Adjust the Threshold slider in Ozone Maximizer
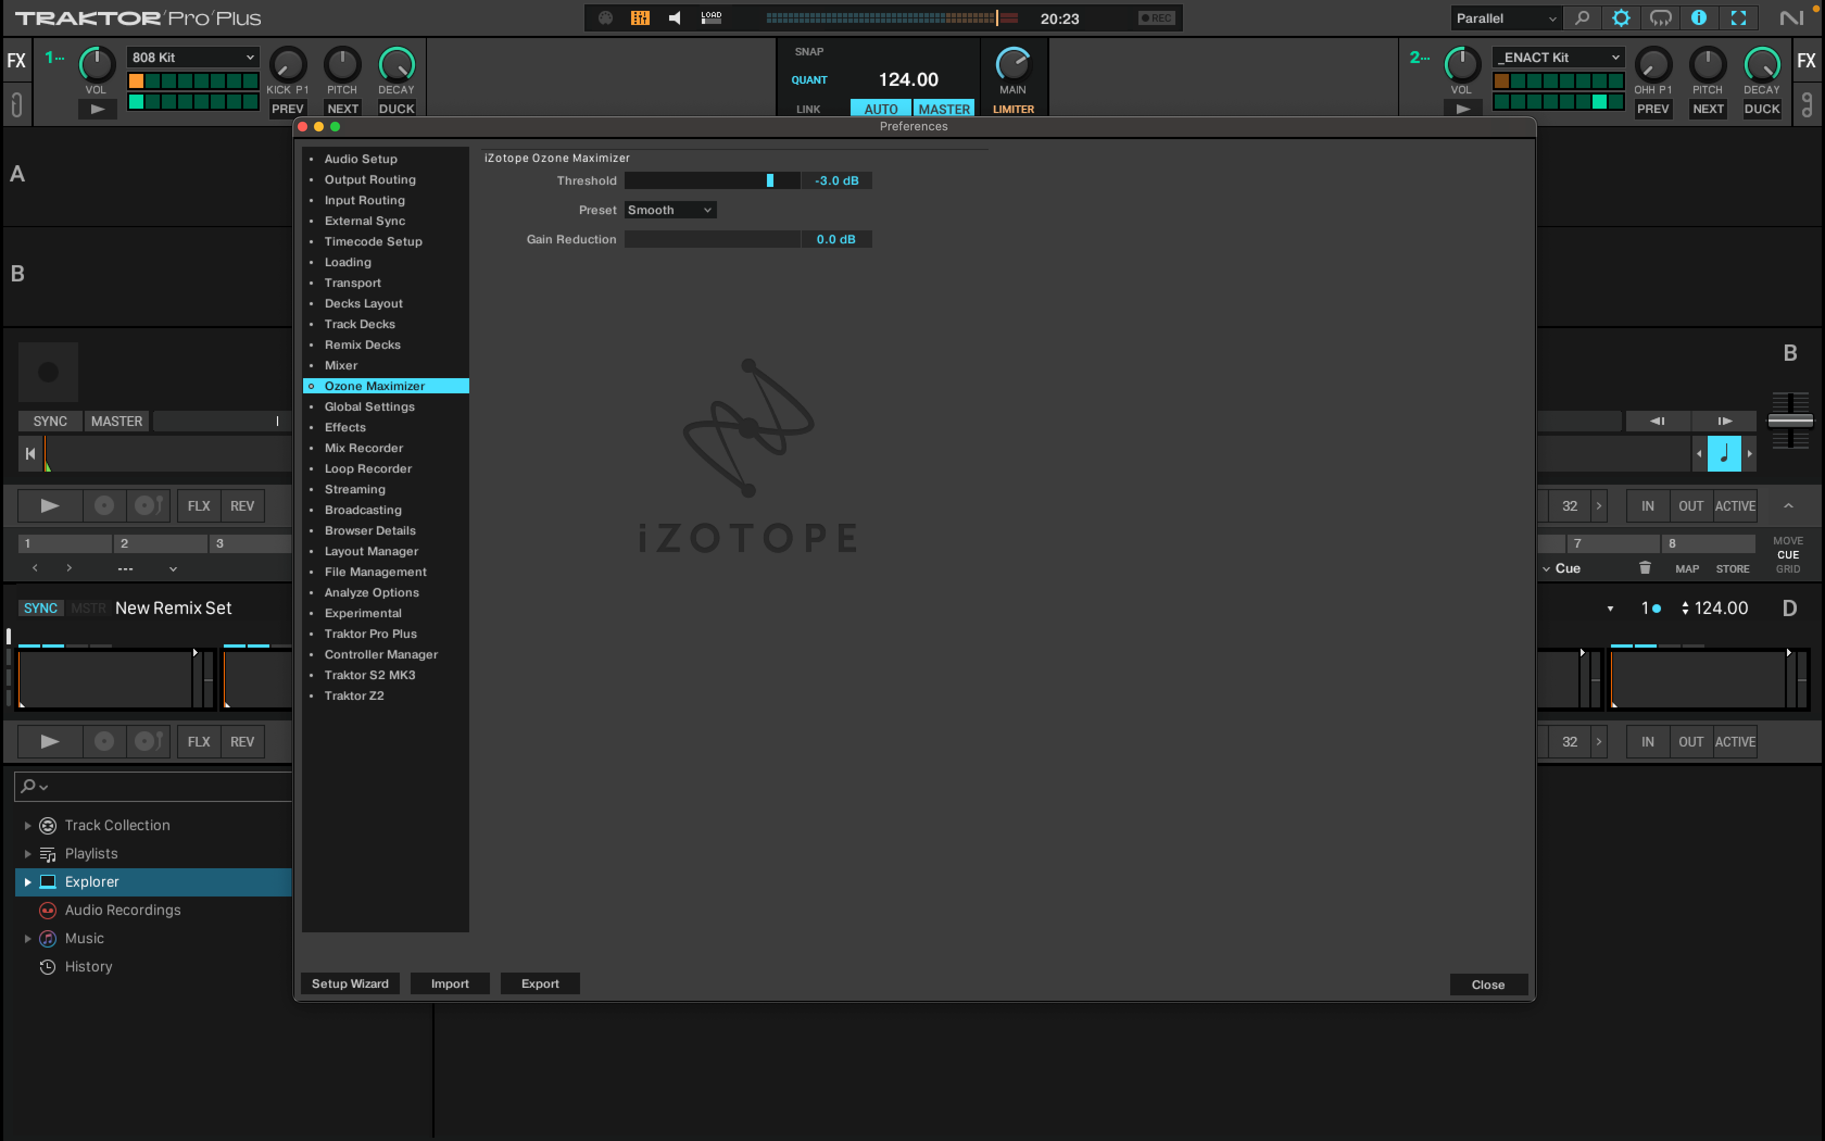 (x=769, y=180)
